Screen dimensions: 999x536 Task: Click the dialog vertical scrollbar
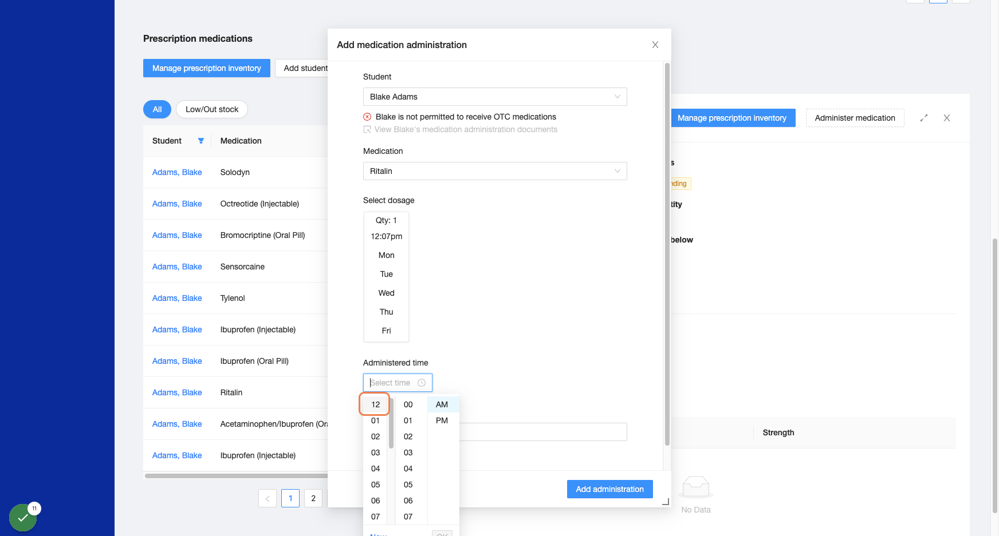667,255
